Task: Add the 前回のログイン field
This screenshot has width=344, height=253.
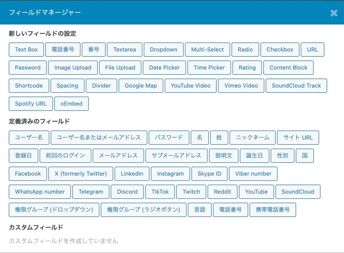Action: tap(66, 156)
